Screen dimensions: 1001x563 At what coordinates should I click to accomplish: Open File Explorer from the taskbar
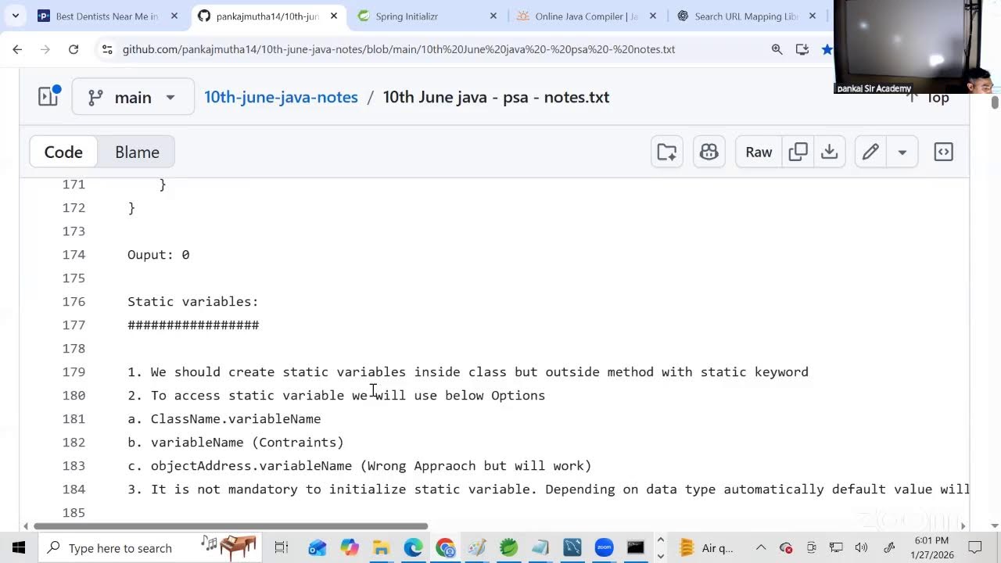click(x=381, y=547)
